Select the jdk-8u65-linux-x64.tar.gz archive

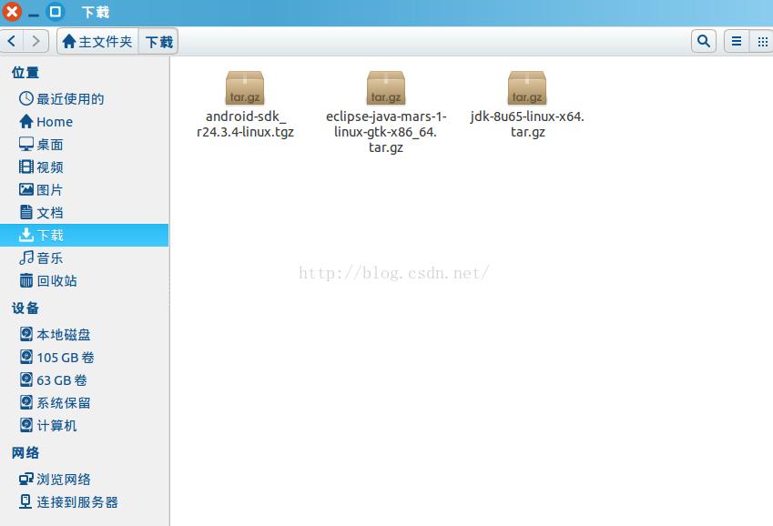527,89
